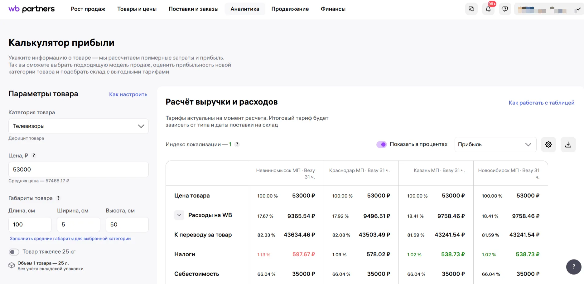
Task: Click the localization index help icon
Action: click(237, 144)
